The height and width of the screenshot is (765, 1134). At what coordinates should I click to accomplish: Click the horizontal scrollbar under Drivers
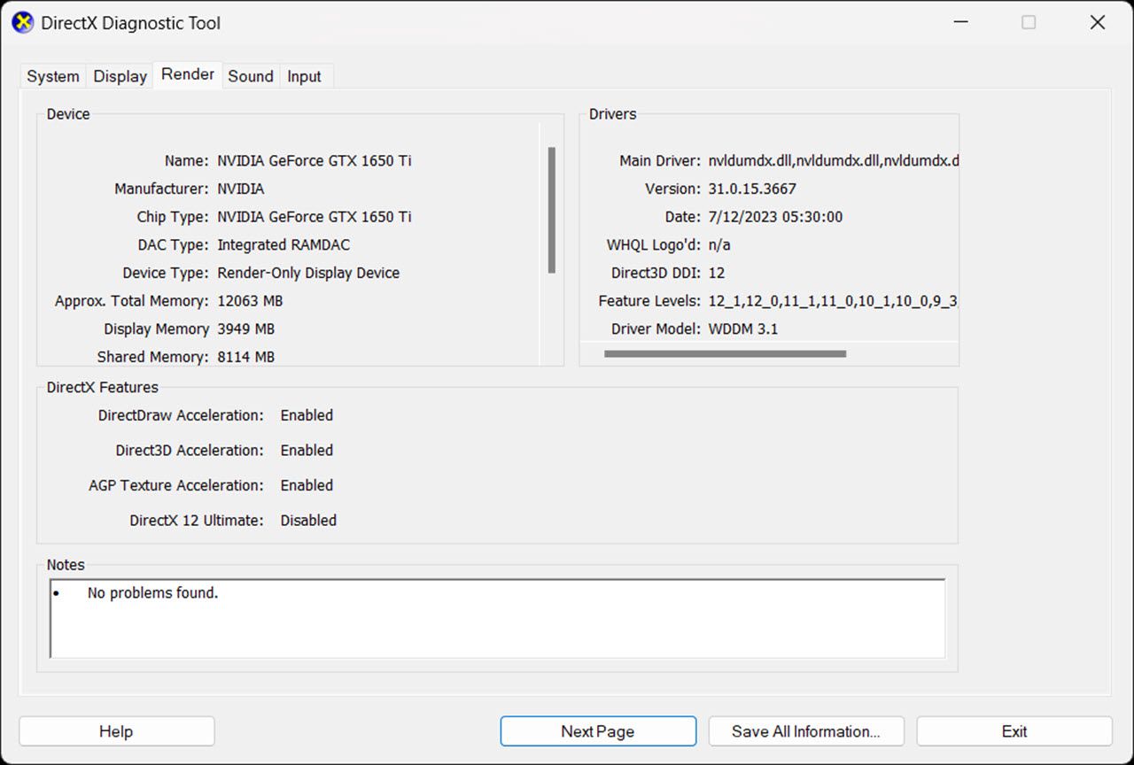click(x=725, y=353)
